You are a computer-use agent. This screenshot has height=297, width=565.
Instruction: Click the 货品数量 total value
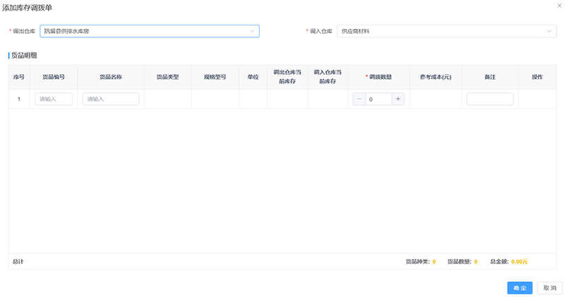(475, 262)
